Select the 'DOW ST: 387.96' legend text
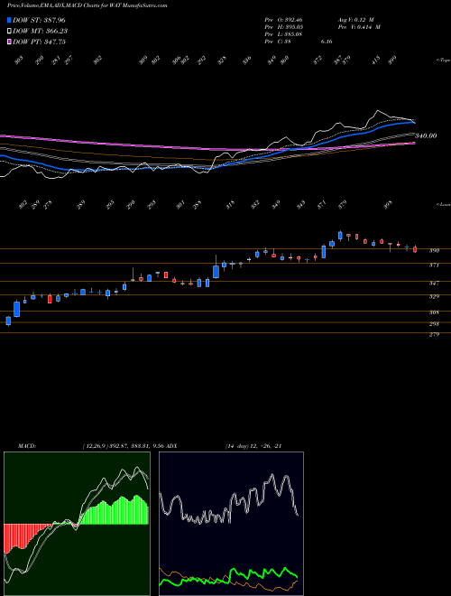Screen dimensions: 451x596 click(x=39, y=20)
